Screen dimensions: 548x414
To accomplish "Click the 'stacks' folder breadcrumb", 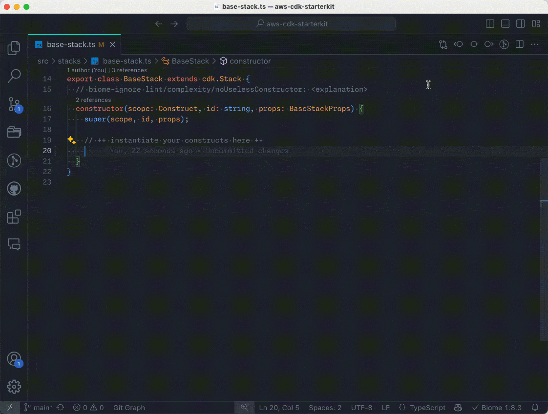I will coord(69,61).
